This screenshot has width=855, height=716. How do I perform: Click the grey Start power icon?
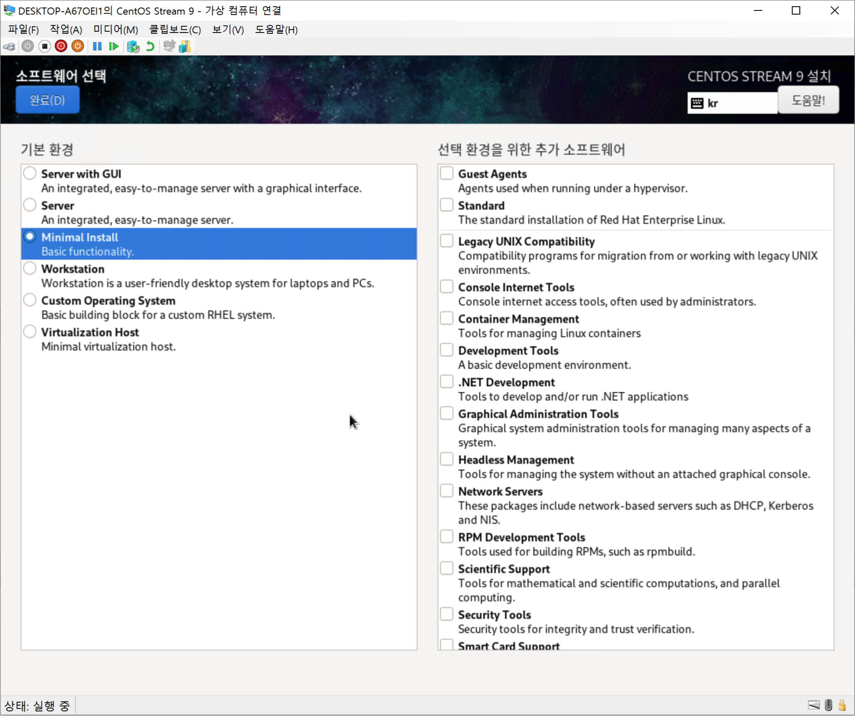pos(27,46)
